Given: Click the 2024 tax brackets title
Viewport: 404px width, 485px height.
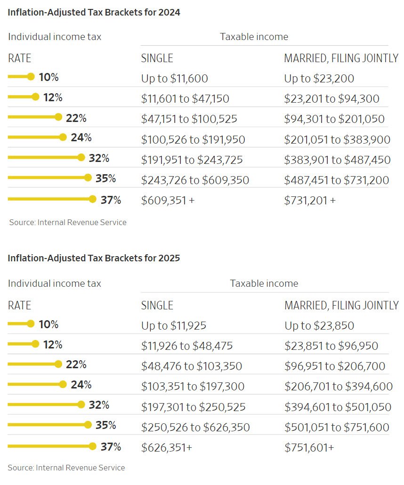Looking at the screenshot, I should click(94, 13).
